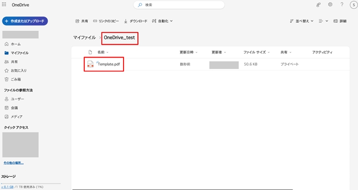Browse by メディア in sidebar
The width and height of the screenshot is (358, 190).
point(17,117)
